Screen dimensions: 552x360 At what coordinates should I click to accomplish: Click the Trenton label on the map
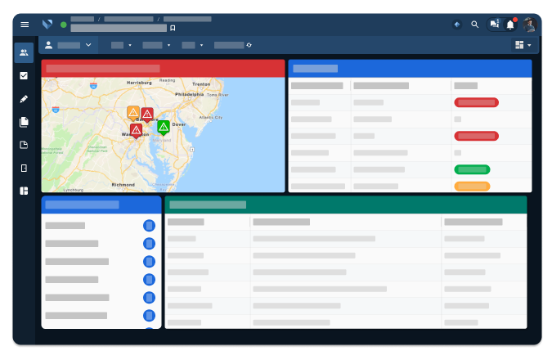[201, 84]
